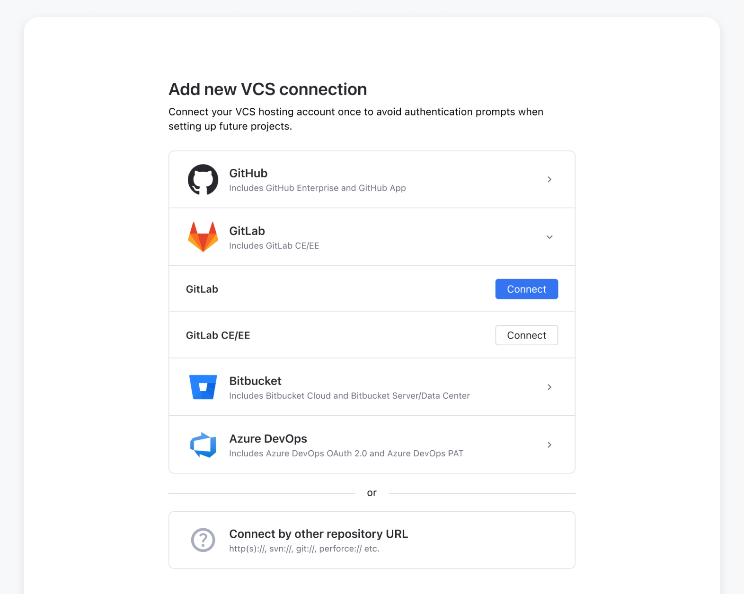744x594 pixels.
Task: Click the GitHub octocat logo
Action: click(x=203, y=180)
